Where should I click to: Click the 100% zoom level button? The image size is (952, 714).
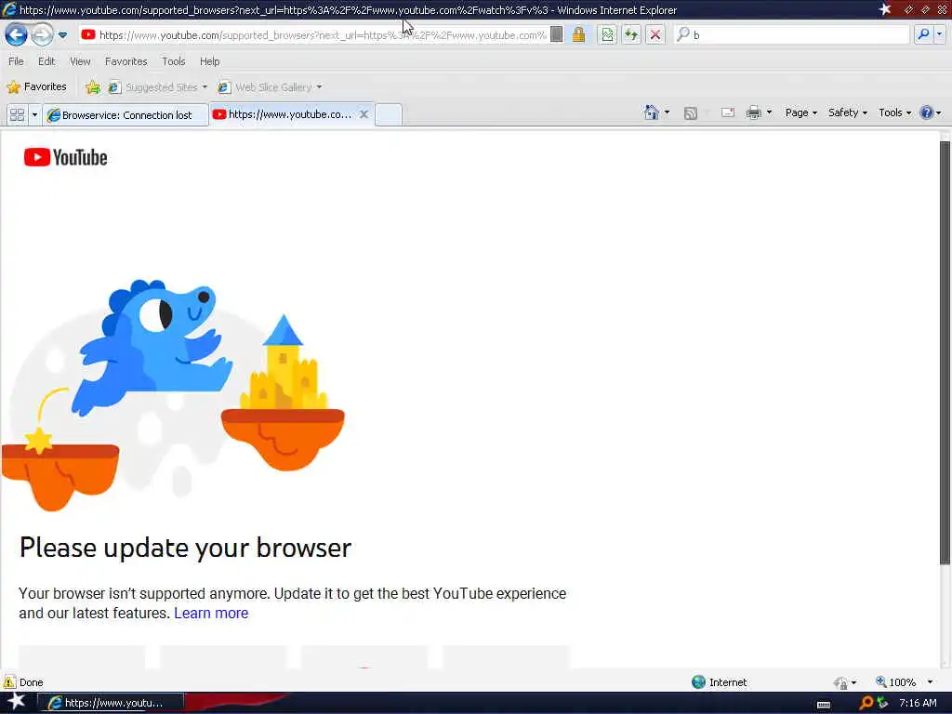point(897,682)
